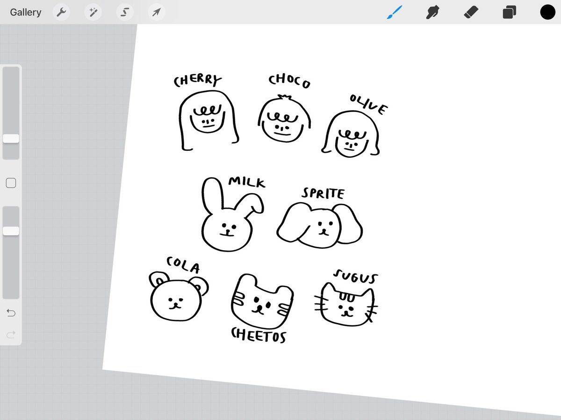Click the handwritten text 'CHOCO'
The width and height of the screenshot is (561, 420).
(289, 81)
